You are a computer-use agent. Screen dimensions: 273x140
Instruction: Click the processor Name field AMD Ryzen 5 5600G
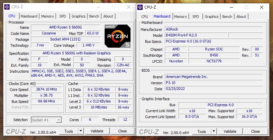66,27
